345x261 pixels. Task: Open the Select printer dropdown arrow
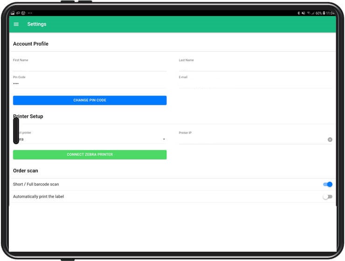pos(164,139)
